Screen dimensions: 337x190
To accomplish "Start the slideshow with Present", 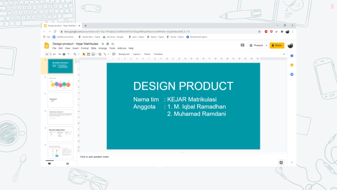I will pyautogui.click(x=256, y=45).
